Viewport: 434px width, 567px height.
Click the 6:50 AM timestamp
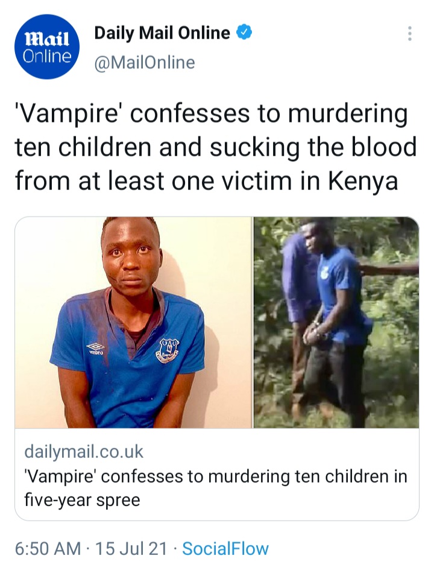48,548
